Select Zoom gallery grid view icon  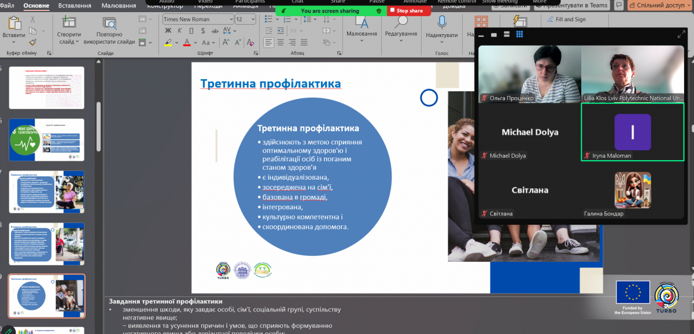(x=519, y=35)
